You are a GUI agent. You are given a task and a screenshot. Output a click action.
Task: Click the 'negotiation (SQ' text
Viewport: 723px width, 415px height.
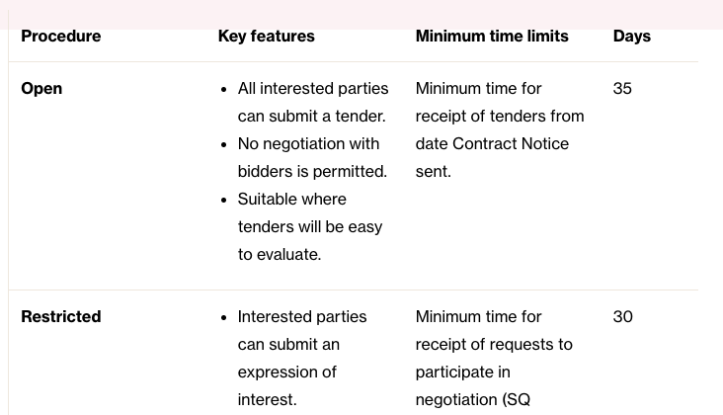click(472, 399)
